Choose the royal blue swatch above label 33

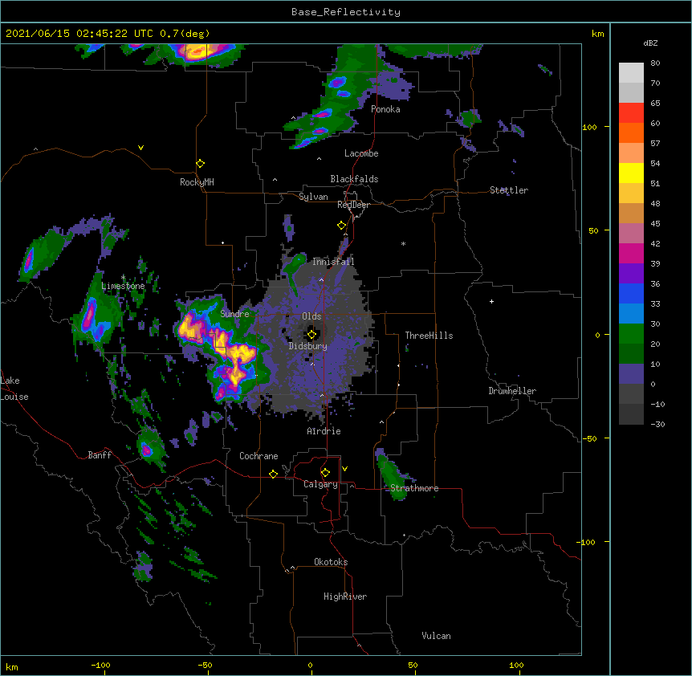coord(631,293)
